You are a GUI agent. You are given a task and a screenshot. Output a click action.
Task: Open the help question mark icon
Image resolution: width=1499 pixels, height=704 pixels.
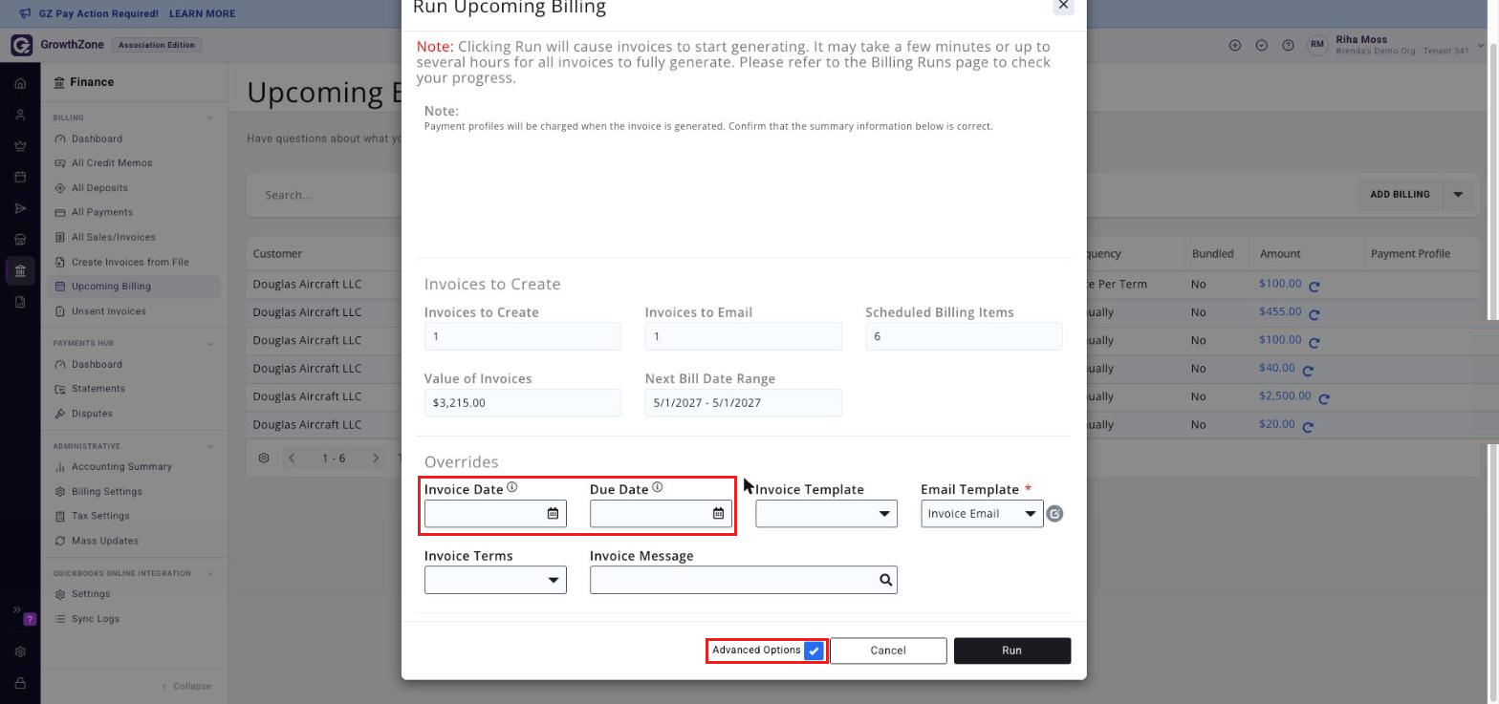[x=1288, y=45]
